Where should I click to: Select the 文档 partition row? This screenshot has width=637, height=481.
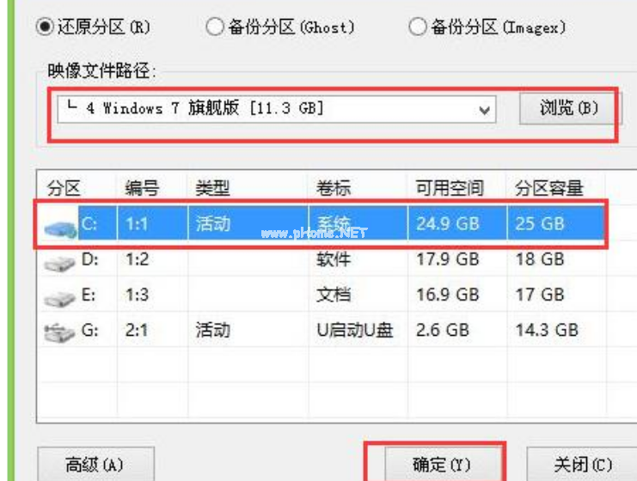pos(334,295)
